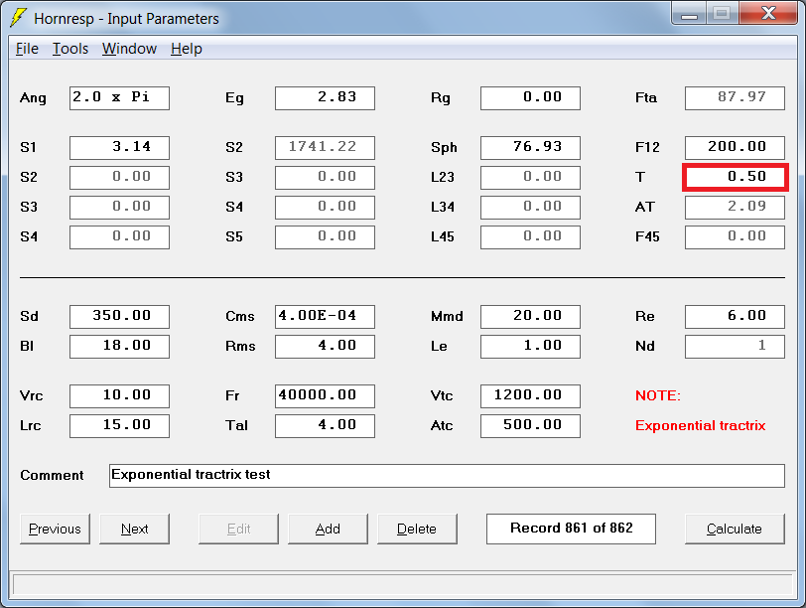Close the Hornresp window
806x608 pixels.
(x=769, y=13)
